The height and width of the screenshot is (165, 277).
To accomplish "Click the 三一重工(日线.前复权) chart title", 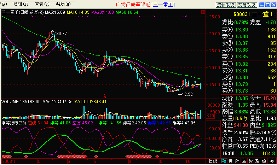I will tap(23, 12).
